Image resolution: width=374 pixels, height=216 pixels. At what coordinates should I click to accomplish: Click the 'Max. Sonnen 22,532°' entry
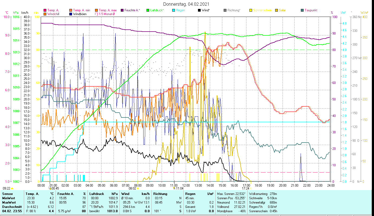tap(232, 194)
